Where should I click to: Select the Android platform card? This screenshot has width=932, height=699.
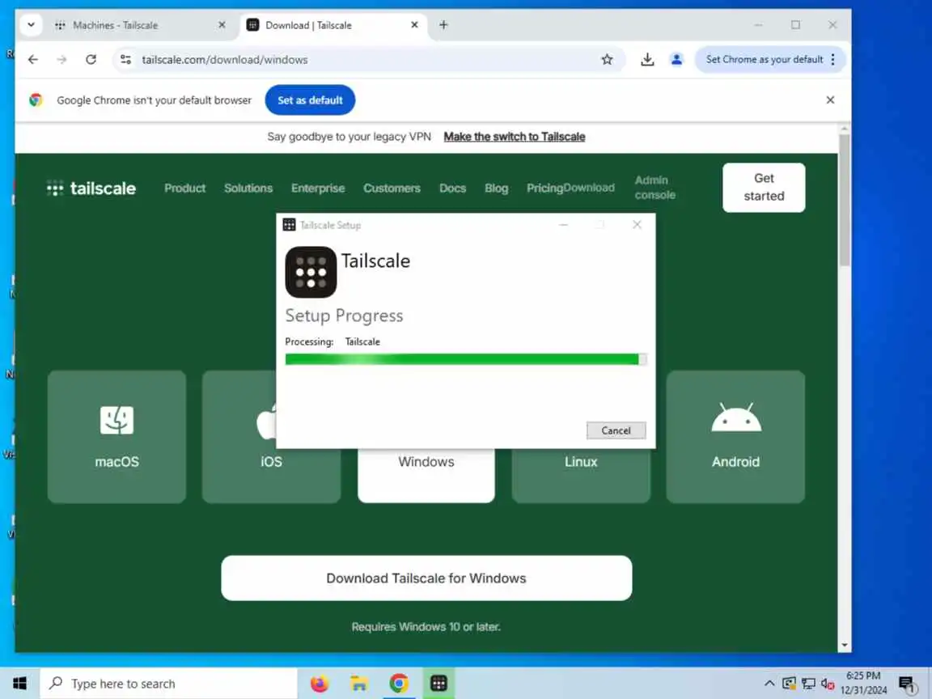(x=735, y=437)
